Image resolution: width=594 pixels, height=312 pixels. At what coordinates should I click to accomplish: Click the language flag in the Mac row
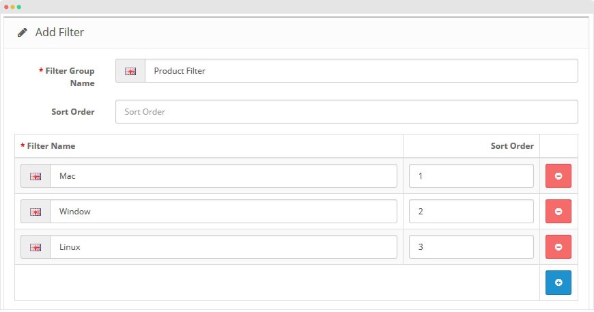tap(36, 176)
